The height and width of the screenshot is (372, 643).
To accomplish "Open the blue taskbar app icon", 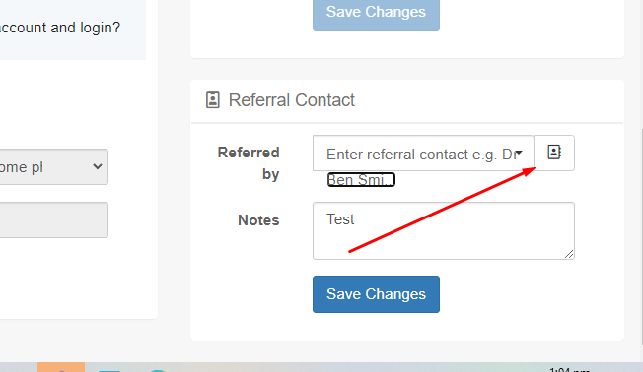I will click(x=109, y=370).
